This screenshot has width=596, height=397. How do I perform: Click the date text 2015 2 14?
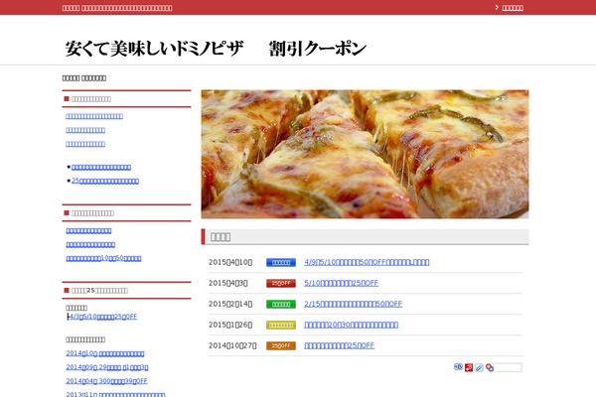230,305
